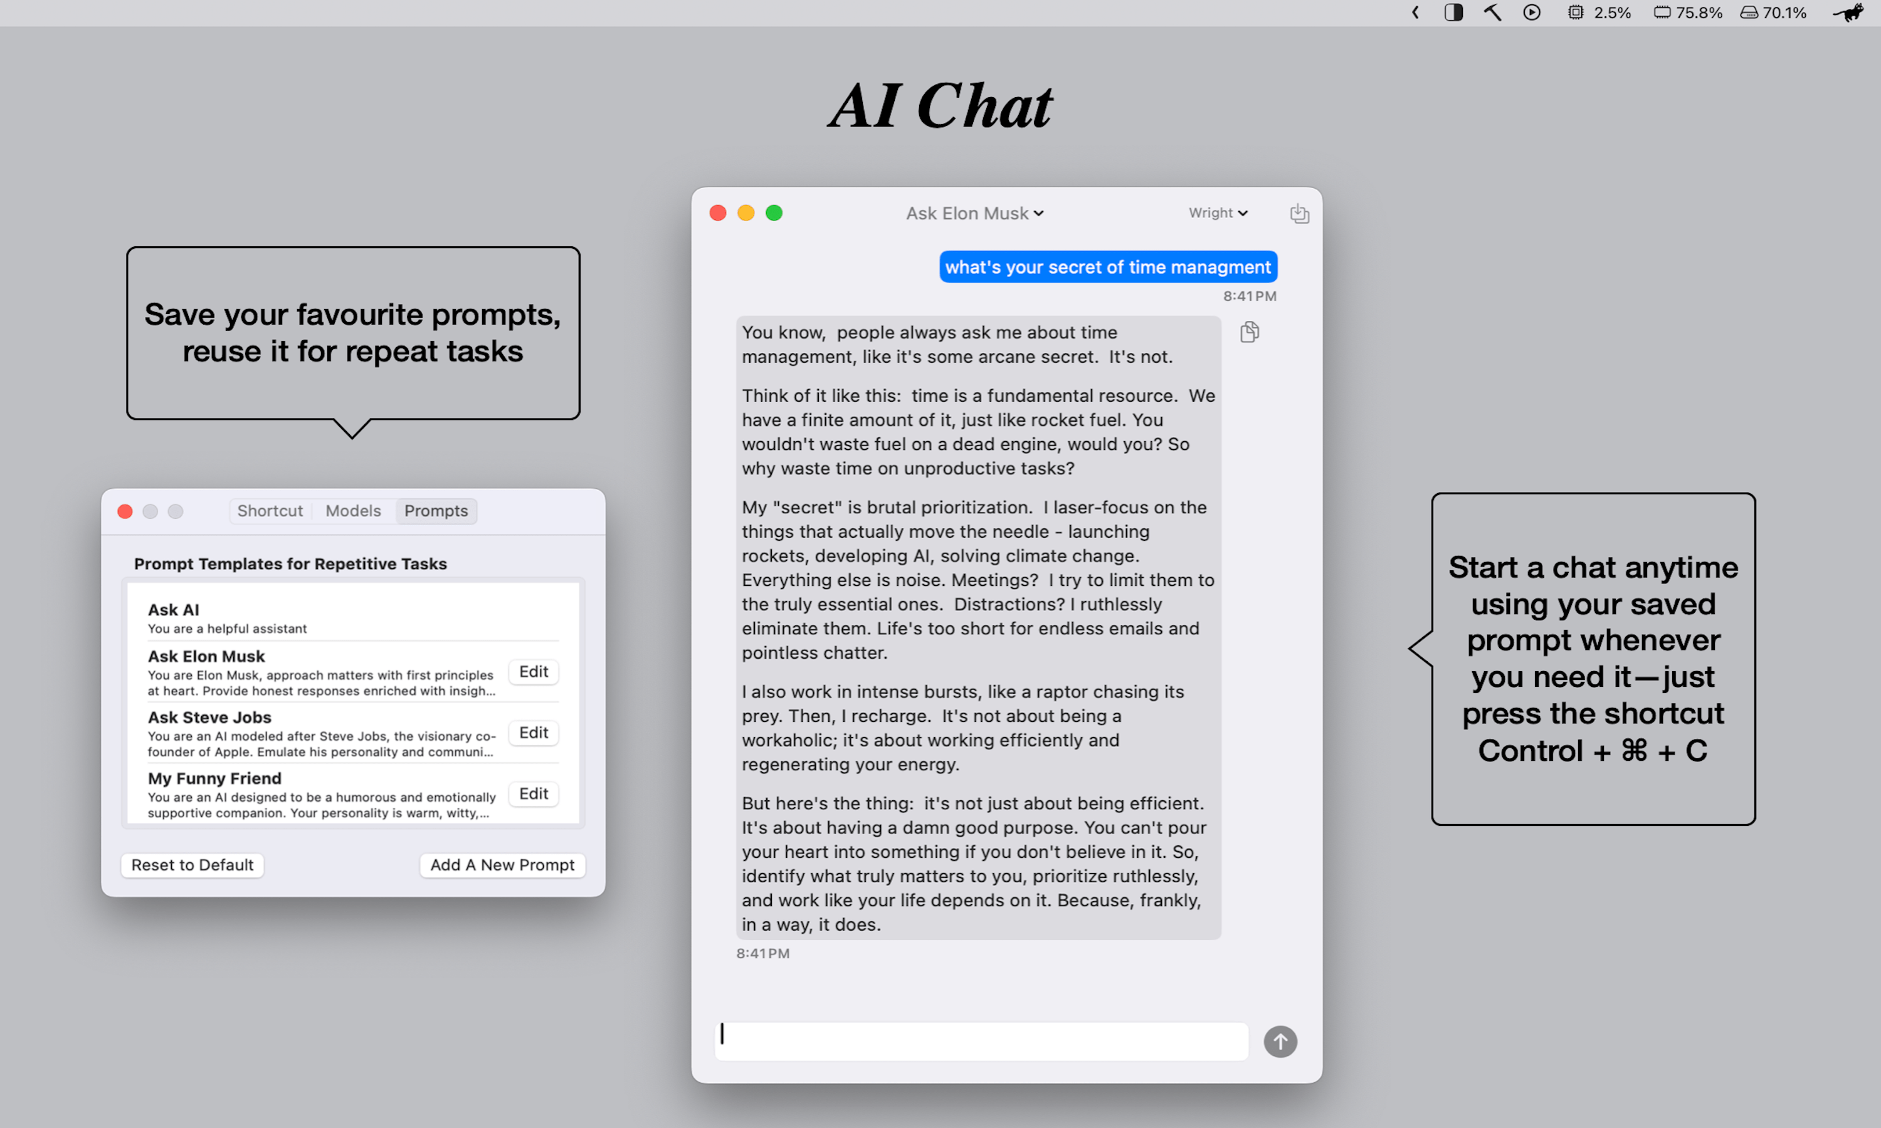
Task: Click the half-filled rectangle menu bar icon
Action: coord(1453,13)
